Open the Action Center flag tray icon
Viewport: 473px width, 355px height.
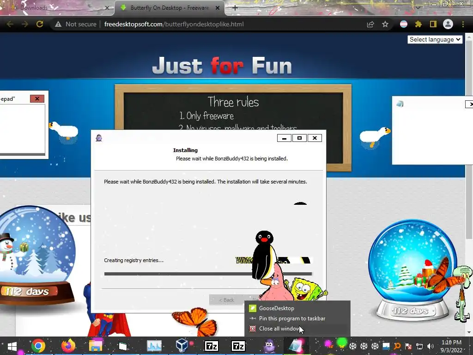(x=408, y=346)
